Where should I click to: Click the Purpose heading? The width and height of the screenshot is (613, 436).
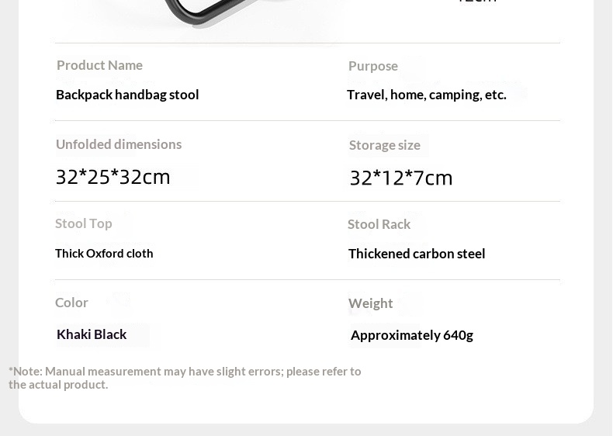point(372,66)
